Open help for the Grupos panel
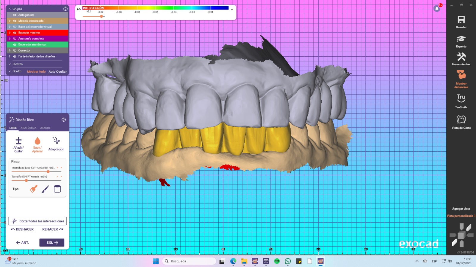Viewport: 476px width, 267px height. pyautogui.click(x=65, y=9)
